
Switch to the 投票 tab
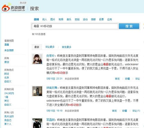click(x=101, y=19)
